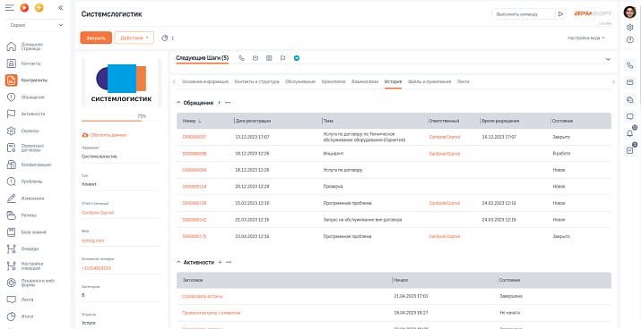Collapse the Активности section

click(178, 262)
